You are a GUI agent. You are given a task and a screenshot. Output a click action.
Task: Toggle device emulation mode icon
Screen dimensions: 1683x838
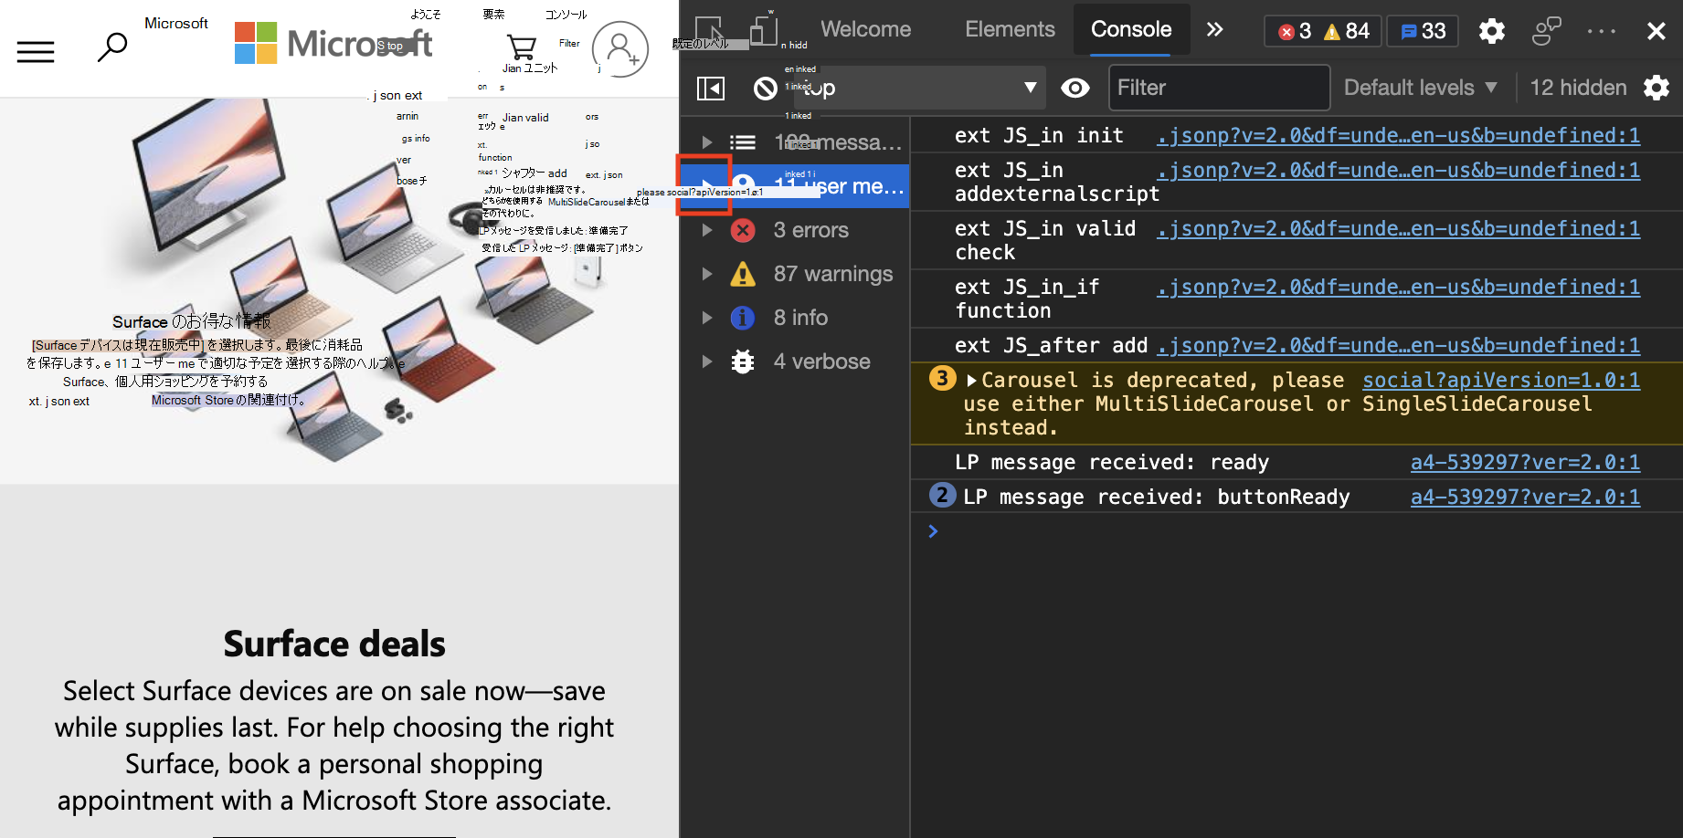pos(763,30)
